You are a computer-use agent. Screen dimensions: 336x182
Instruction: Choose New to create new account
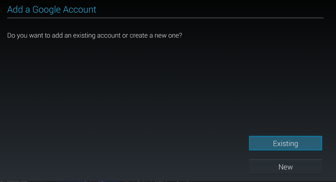pos(285,167)
